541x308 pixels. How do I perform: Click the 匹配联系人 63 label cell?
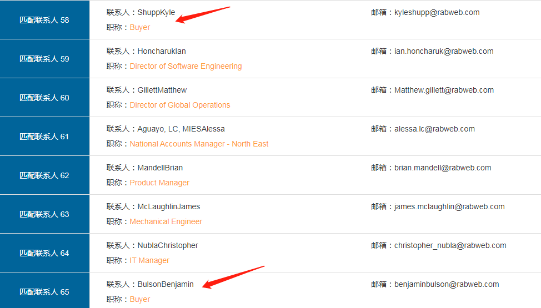[x=44, y=214]
